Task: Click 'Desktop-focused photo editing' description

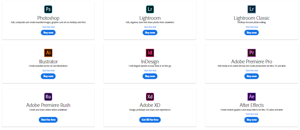Action: point(251,22)
